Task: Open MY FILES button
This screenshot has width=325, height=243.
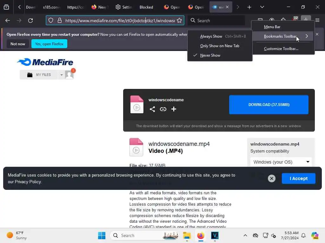Action: (x=39, y=75)
